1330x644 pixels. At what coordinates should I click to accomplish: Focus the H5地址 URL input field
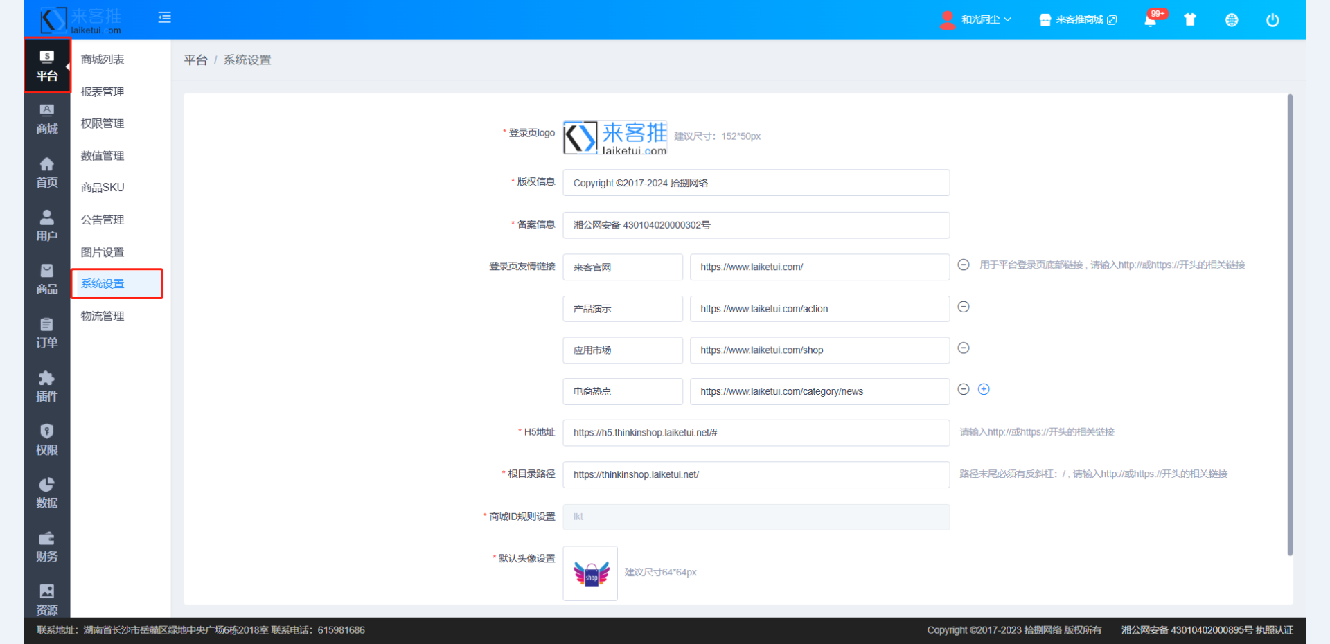pos(756,433)
